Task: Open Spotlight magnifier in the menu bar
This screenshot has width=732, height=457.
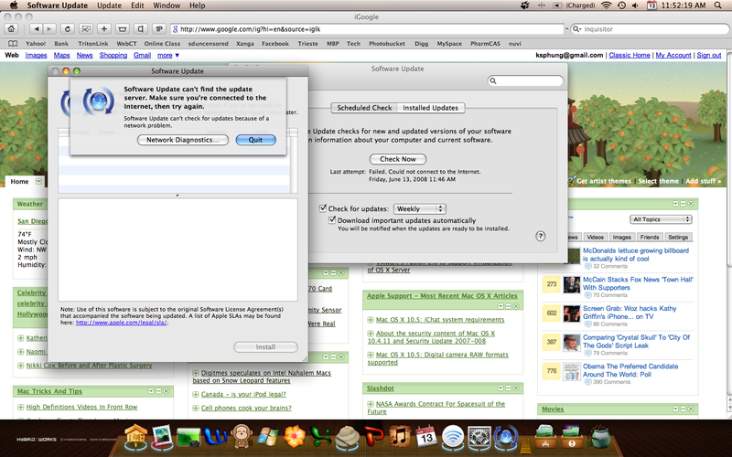Action: tap(718, 5)
